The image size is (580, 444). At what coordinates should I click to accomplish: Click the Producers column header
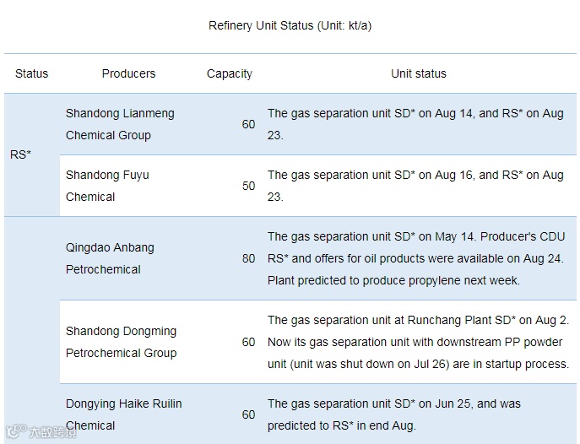point(128,73)
